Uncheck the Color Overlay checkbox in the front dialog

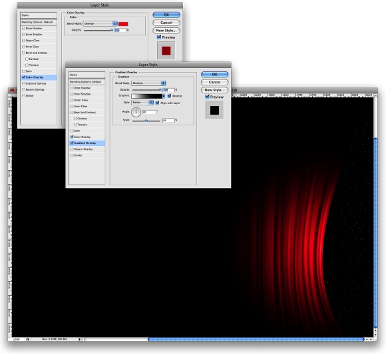coord(72,137)
